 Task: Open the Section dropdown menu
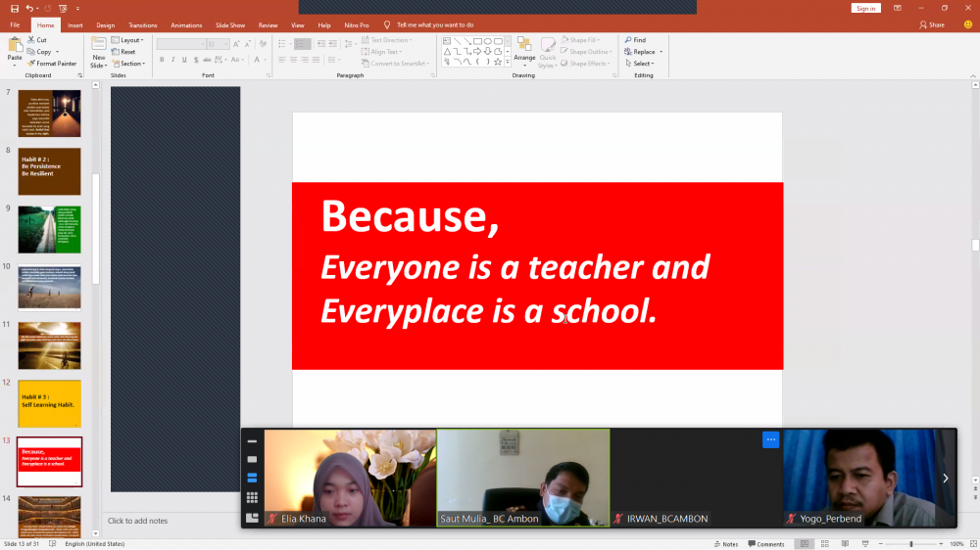click(x=131, y=64)
